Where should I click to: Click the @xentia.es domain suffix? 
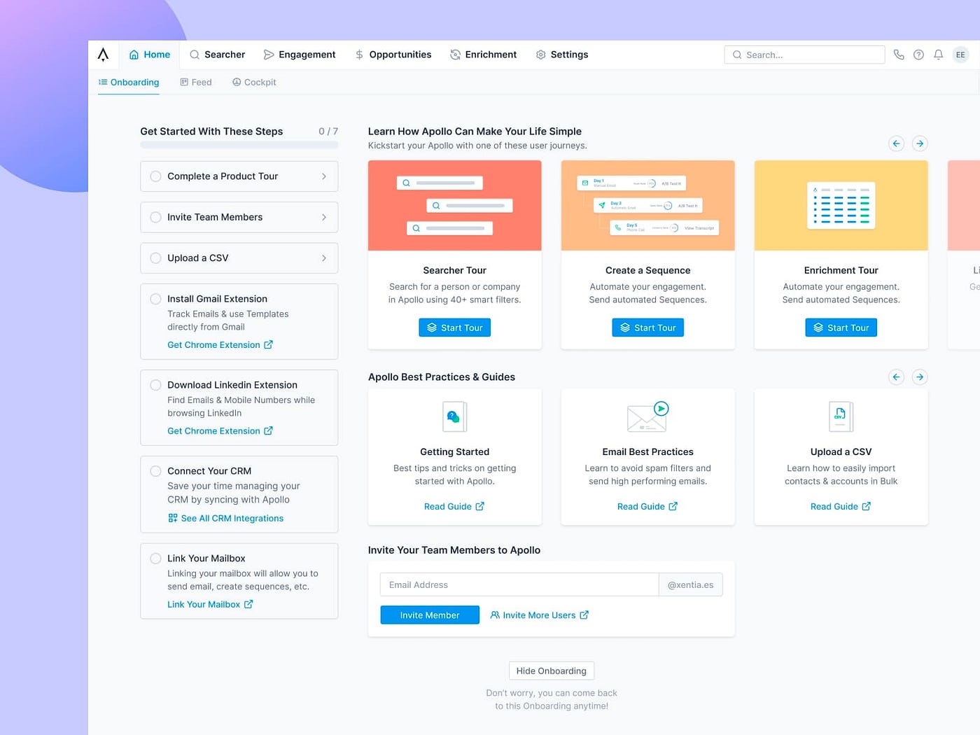pyautogui.click(x=690, y=585)
